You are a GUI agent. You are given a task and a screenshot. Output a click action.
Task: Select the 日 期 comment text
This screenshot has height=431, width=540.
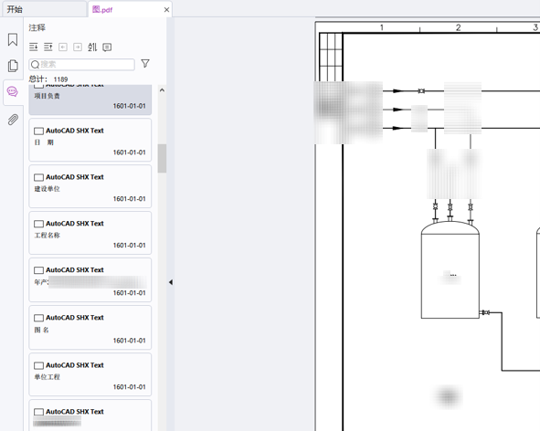pyautogui.click(x=44, y=142)
